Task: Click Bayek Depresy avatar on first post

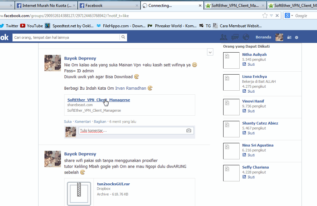Action: [53, 63]
